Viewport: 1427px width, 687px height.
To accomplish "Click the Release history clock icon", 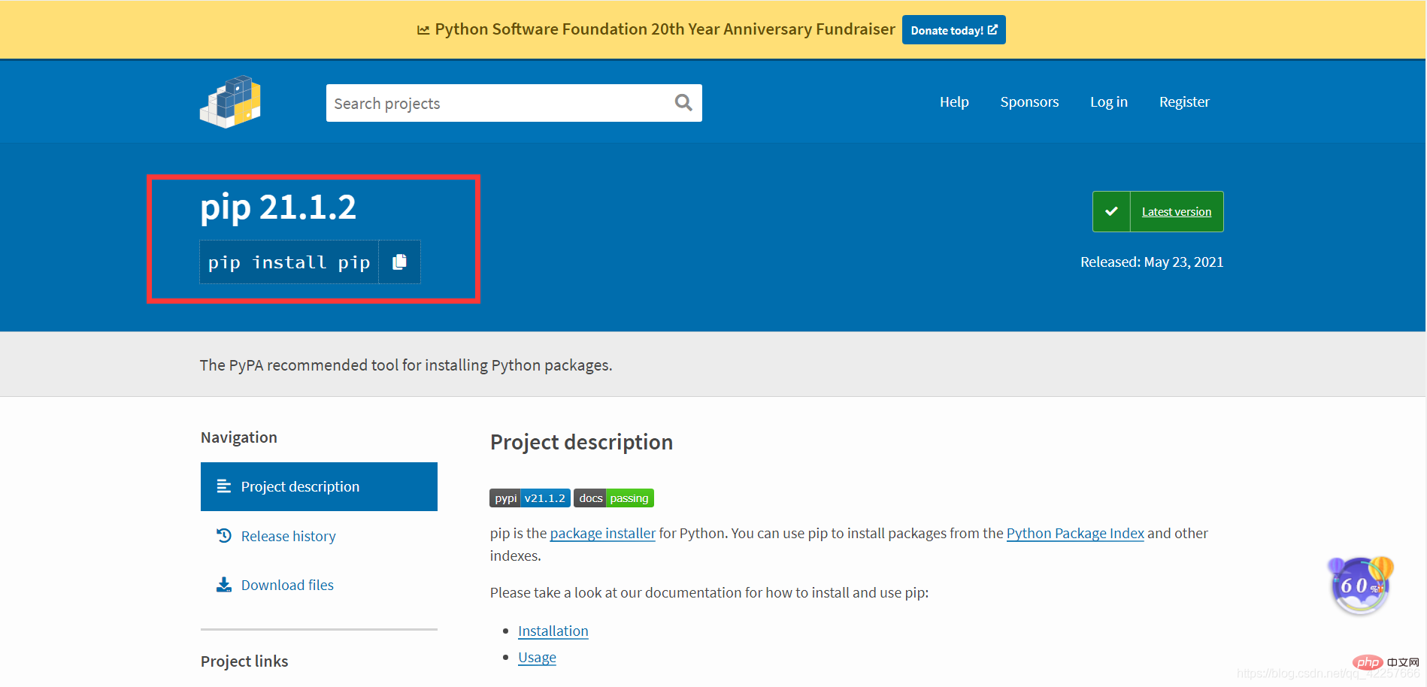I will (x=224, y=535).
